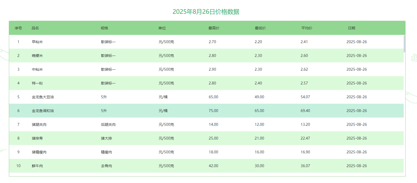Click the average price 36.07 cell

click(305, 166)
